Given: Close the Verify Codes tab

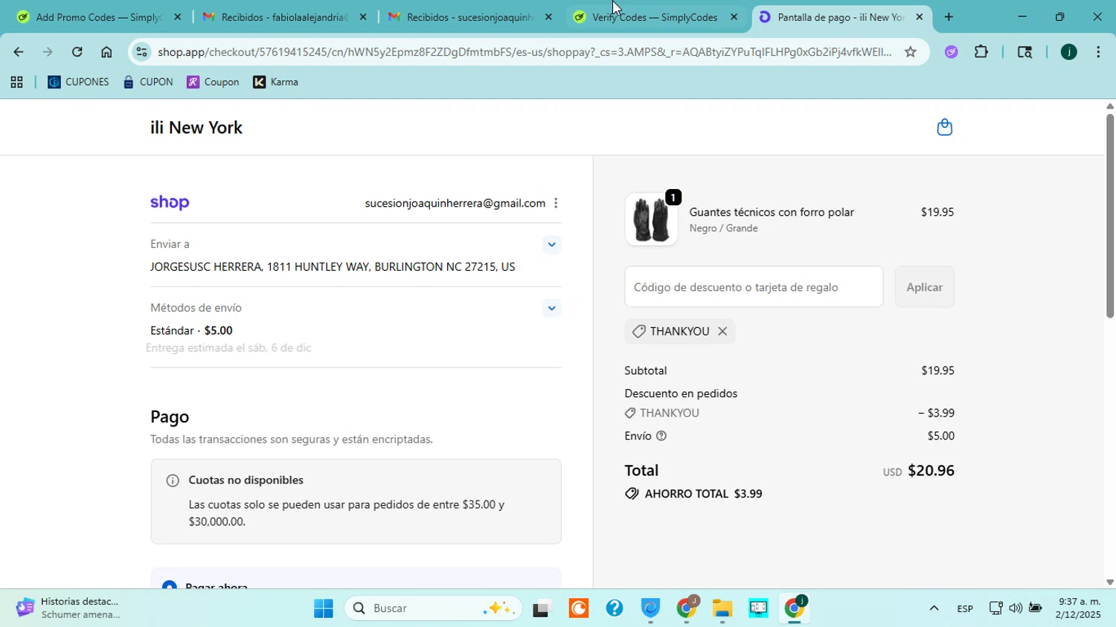Looking at the screenshot, I should (734, 16).
